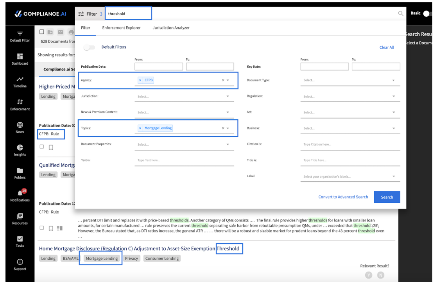Mark result relevant with the Y button
The image size is (439, 286).
click(369, 275)
